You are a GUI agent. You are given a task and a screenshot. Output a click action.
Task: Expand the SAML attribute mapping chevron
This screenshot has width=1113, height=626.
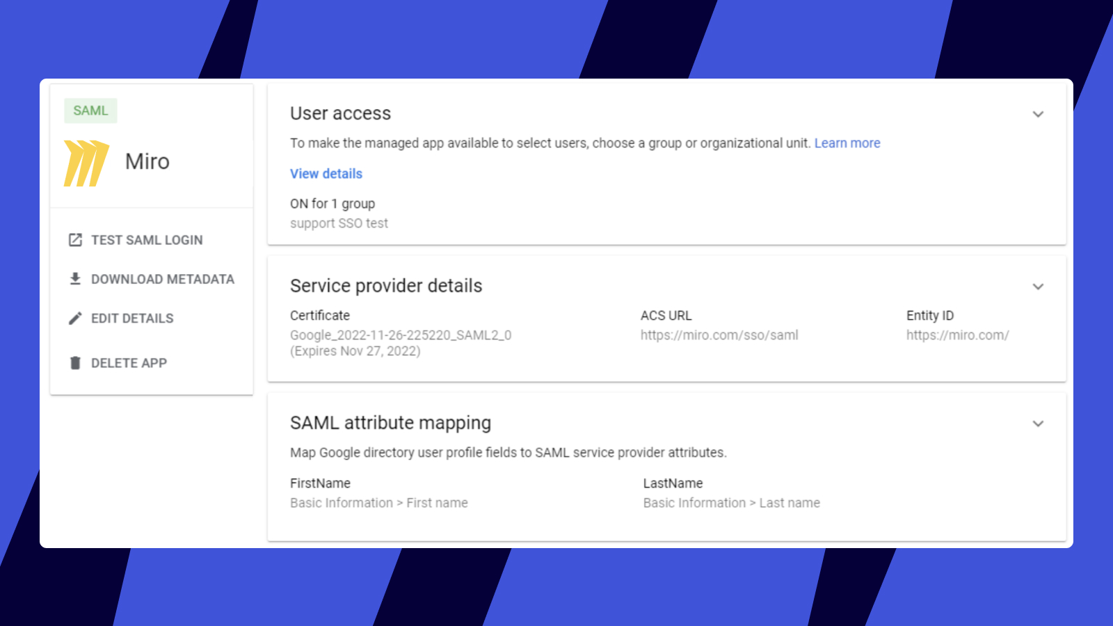click(1038, 424)
